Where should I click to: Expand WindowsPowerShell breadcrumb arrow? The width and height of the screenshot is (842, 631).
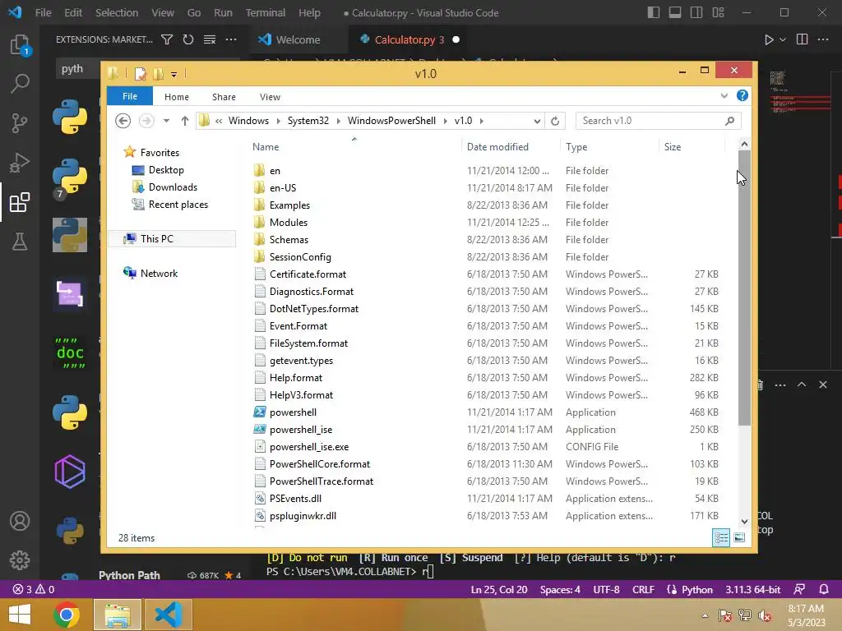(445, 121)
